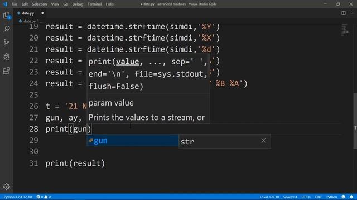
Task: Open the Go menu
Action: (66, 4)
